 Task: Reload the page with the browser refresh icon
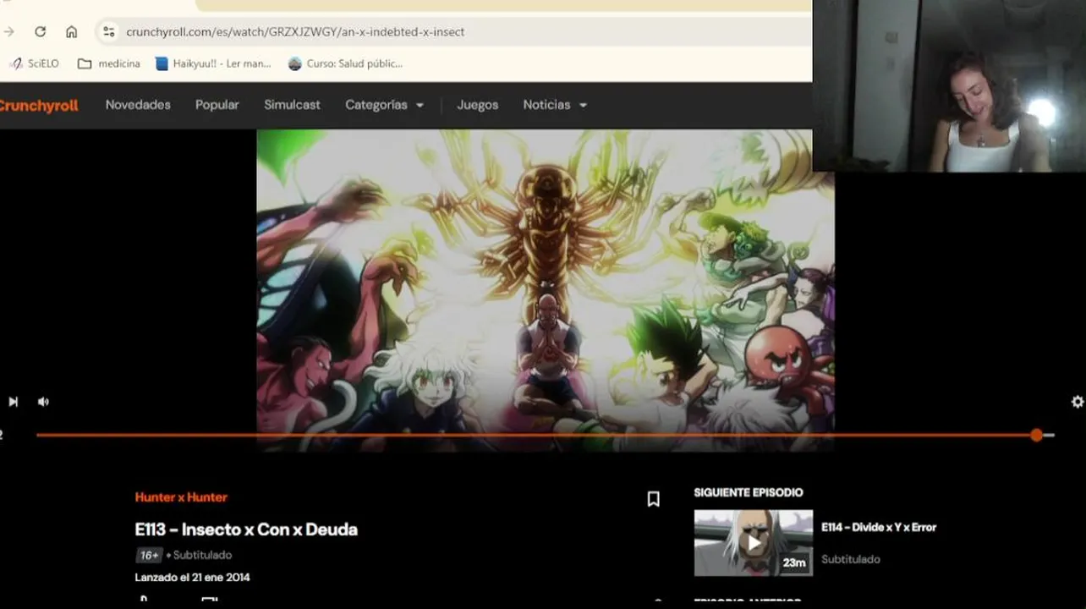(x=40, y=31)
